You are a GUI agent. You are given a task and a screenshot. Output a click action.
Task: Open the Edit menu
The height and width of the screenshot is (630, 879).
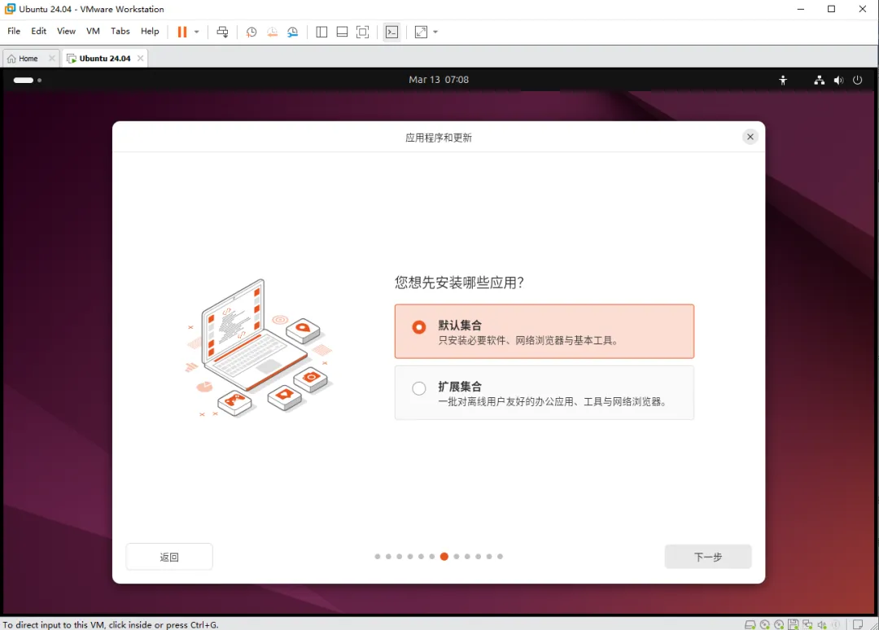coord(39,32)
